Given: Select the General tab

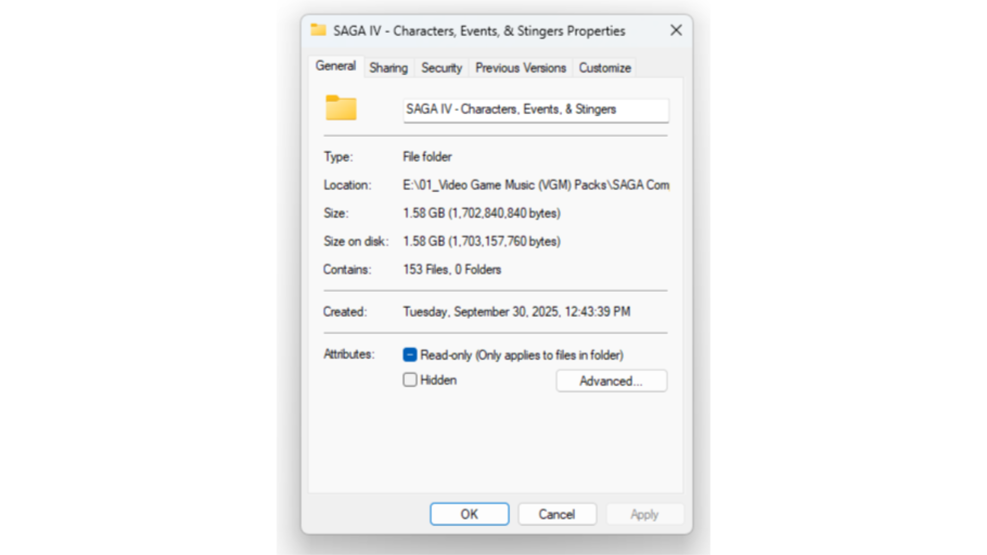Looking at the screenshot, I should pyautogui.click(x=336, y=66).
